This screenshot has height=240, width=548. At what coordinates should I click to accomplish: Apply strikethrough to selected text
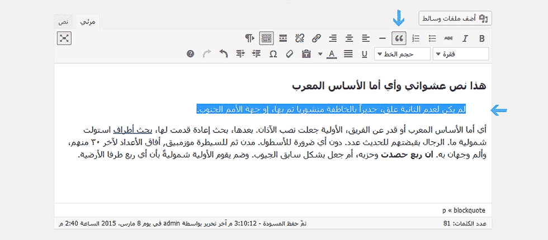448,38
